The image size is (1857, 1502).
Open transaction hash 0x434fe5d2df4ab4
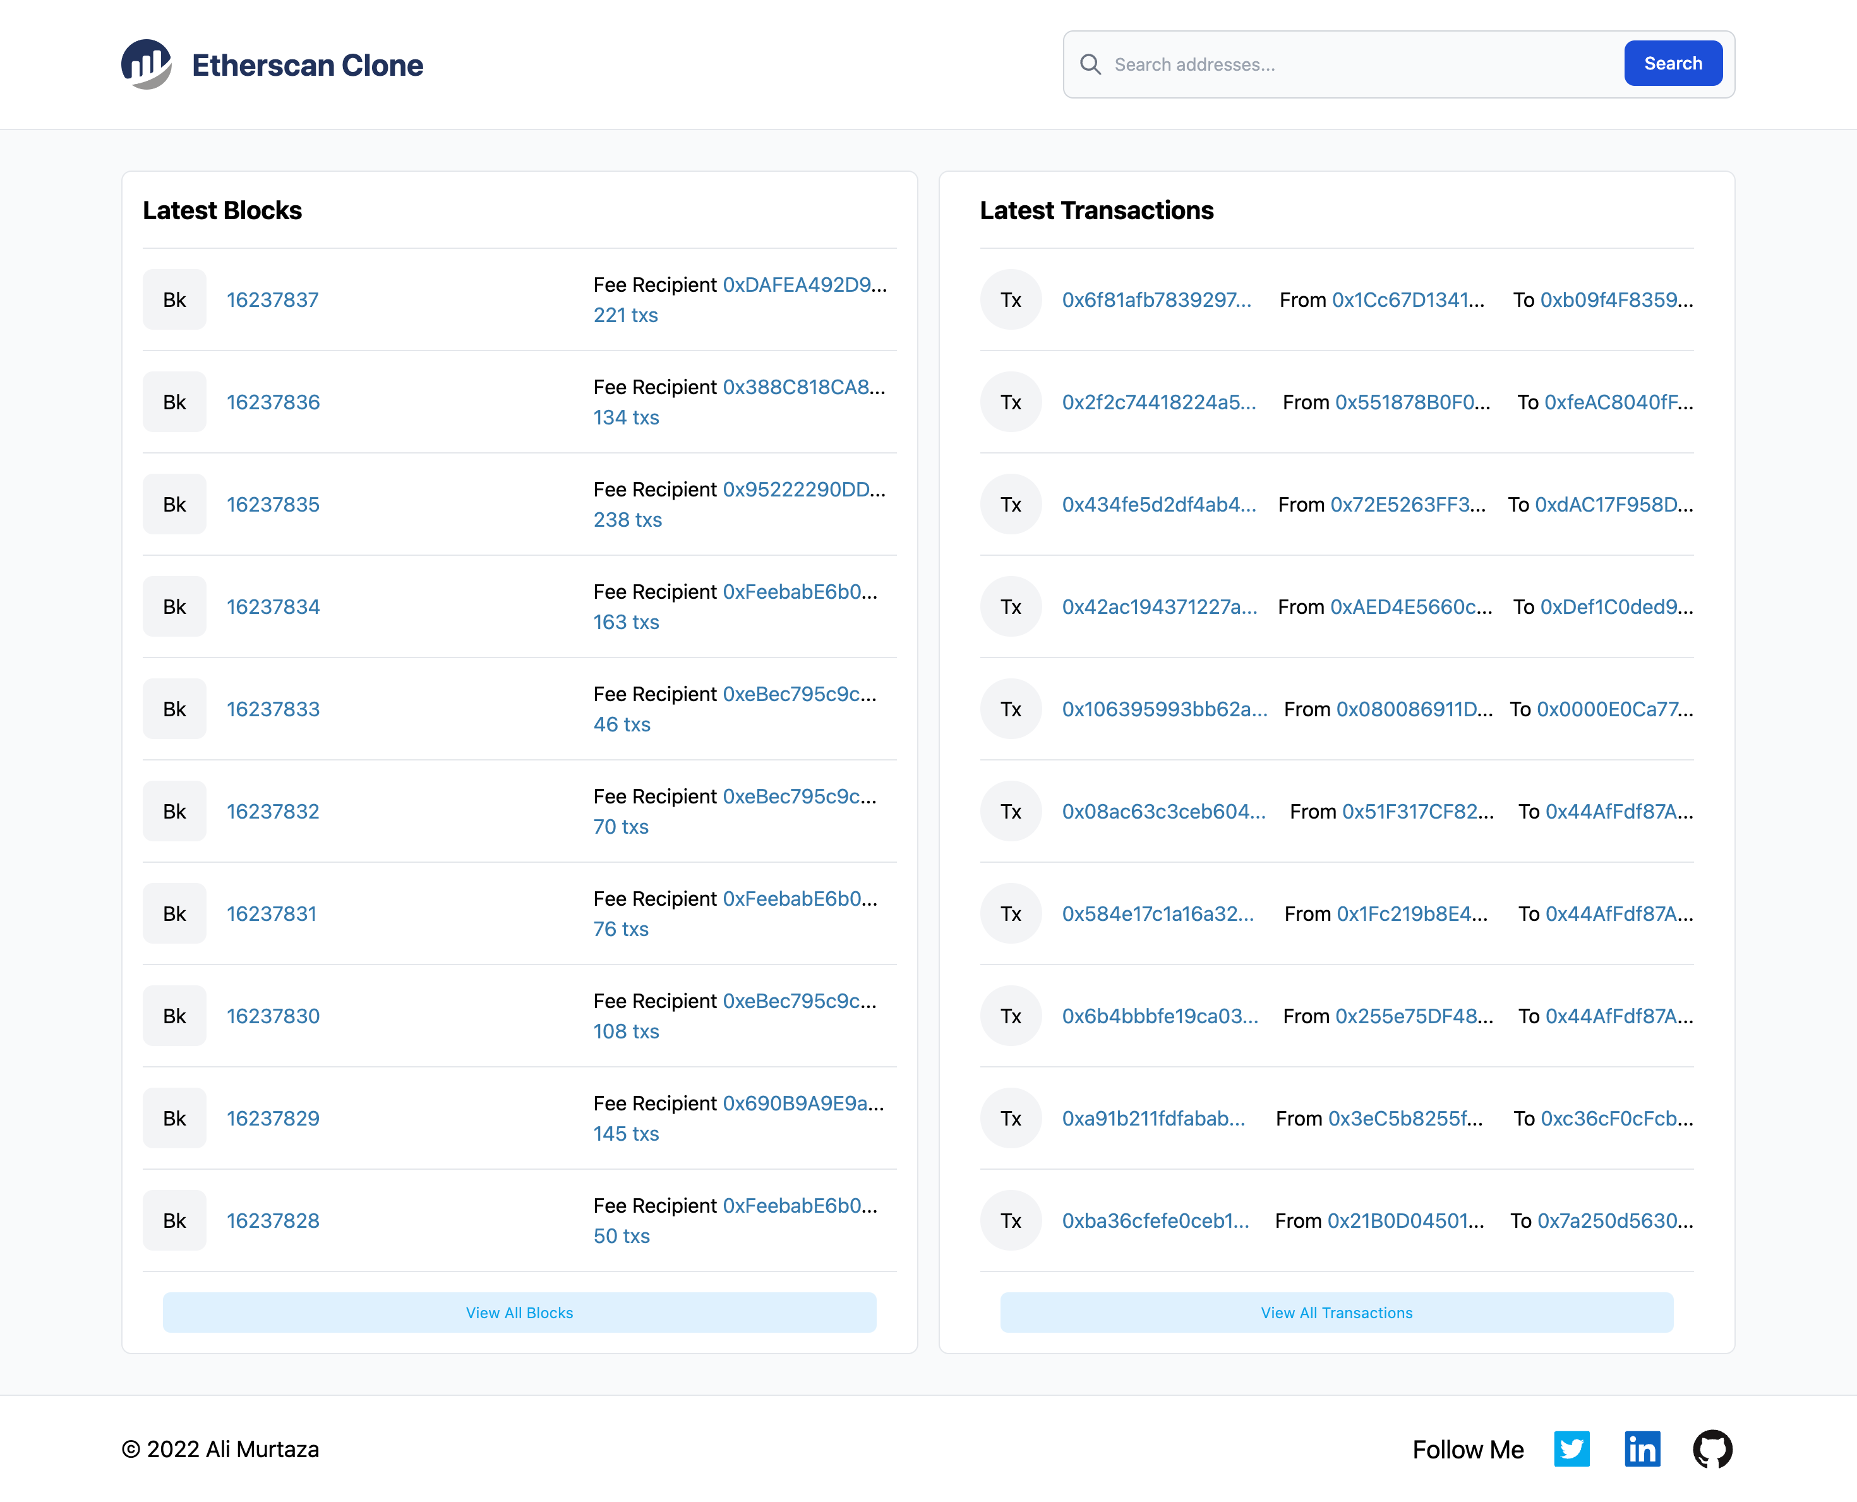click(1158, 505)
